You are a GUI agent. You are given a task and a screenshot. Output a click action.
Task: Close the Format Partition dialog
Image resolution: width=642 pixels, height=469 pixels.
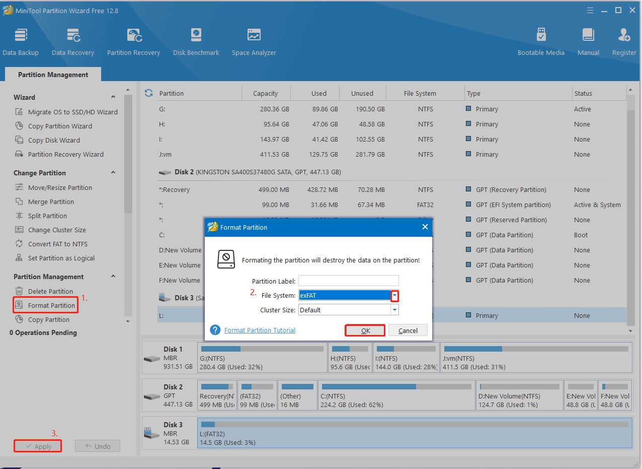click(425, 227)
